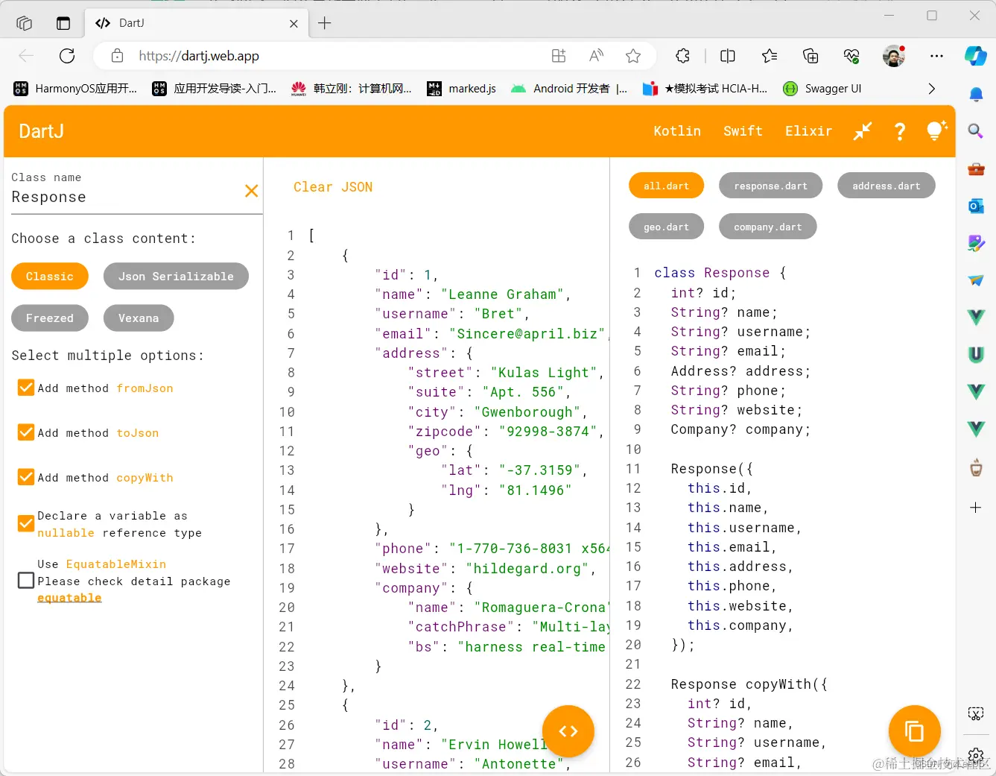Image resolution: width=996 pixels, height=776 pixels.
Task: Open Copilot icon in browser corner
Action: (x=975, y=56)
